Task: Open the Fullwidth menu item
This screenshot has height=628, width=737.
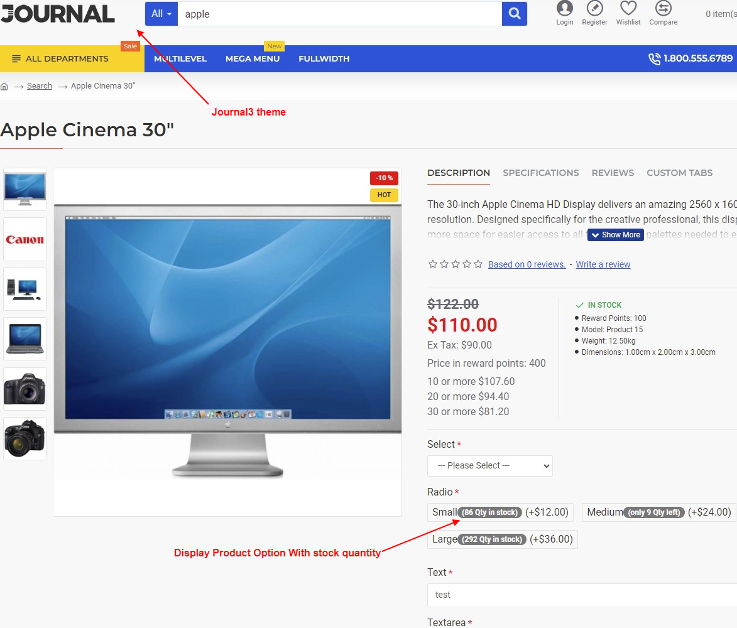Action: click(x=324, y=58)
